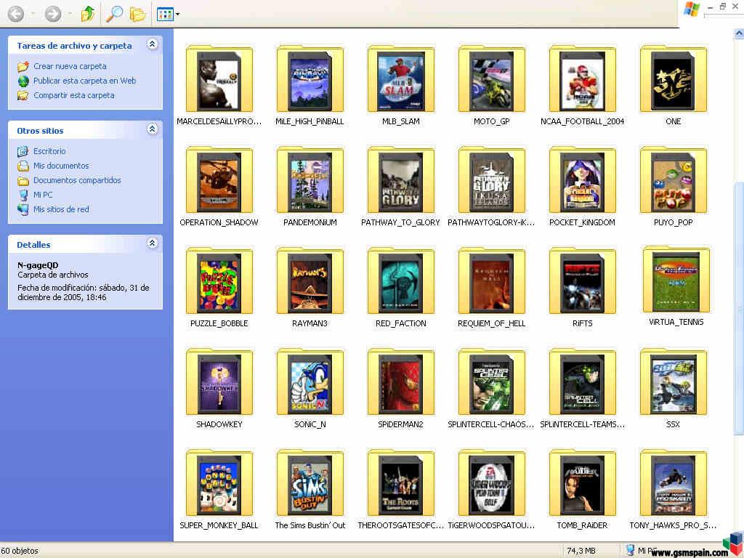Image resolution: width=744 pixels, height=558 pixels.
Task: Select the POCKET_KINGDOM folder
Action: point(582,187)
